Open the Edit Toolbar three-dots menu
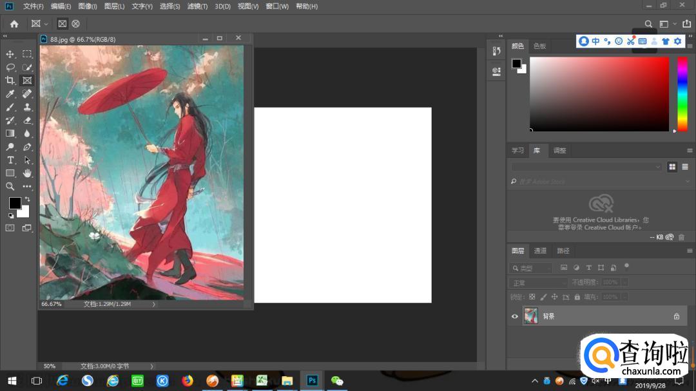 tap(27, 186)
